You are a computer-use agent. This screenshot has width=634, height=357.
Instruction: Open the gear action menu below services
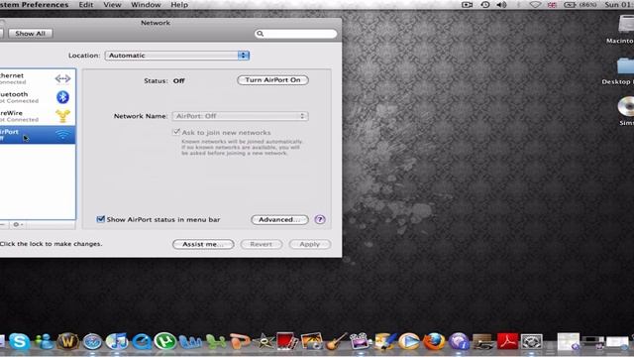click(x=18, y=225)
